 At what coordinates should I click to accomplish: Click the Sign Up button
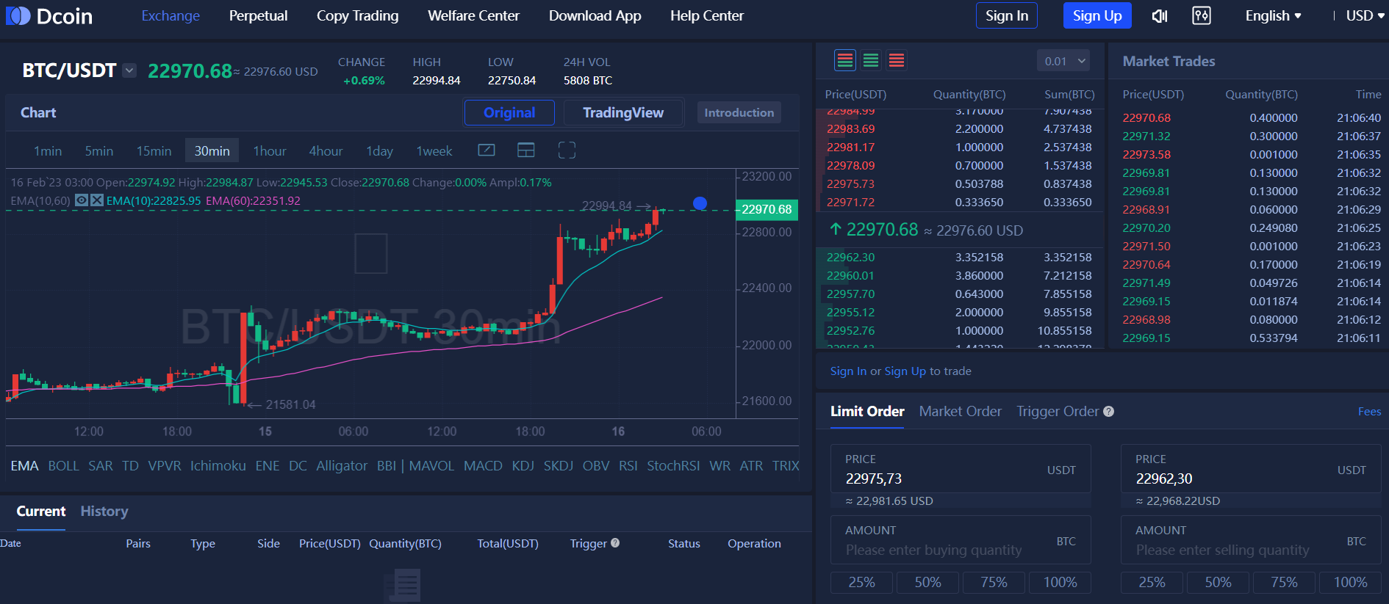(x=1097, y=15)
